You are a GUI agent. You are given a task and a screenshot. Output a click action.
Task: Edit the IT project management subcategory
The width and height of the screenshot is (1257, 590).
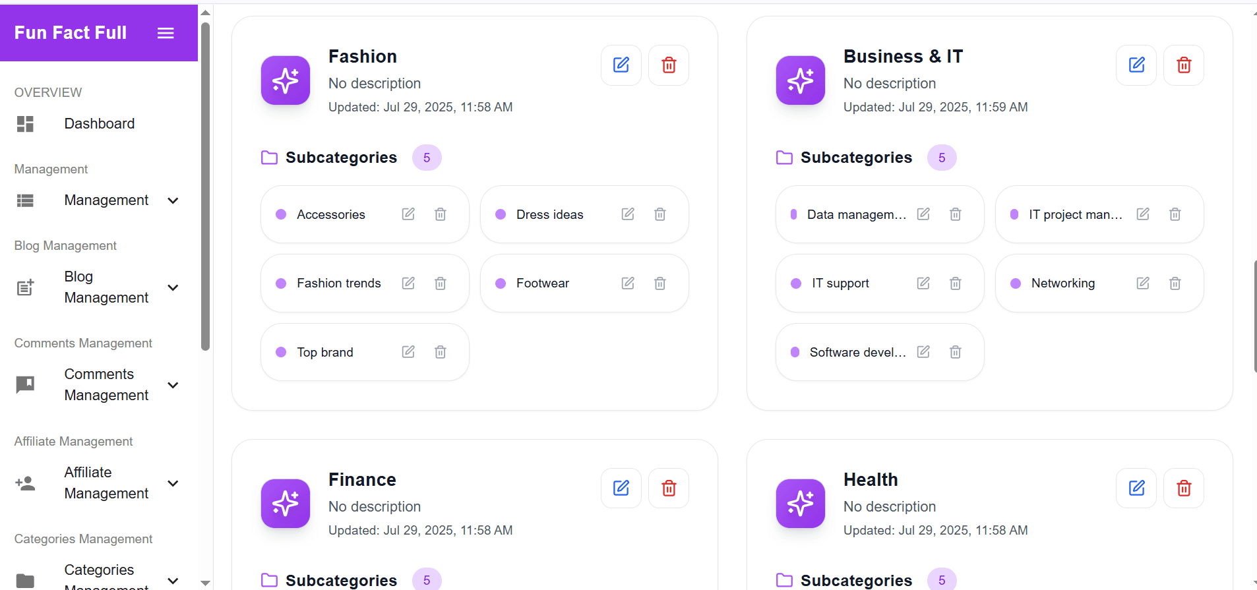click(x=1143, y=214)
